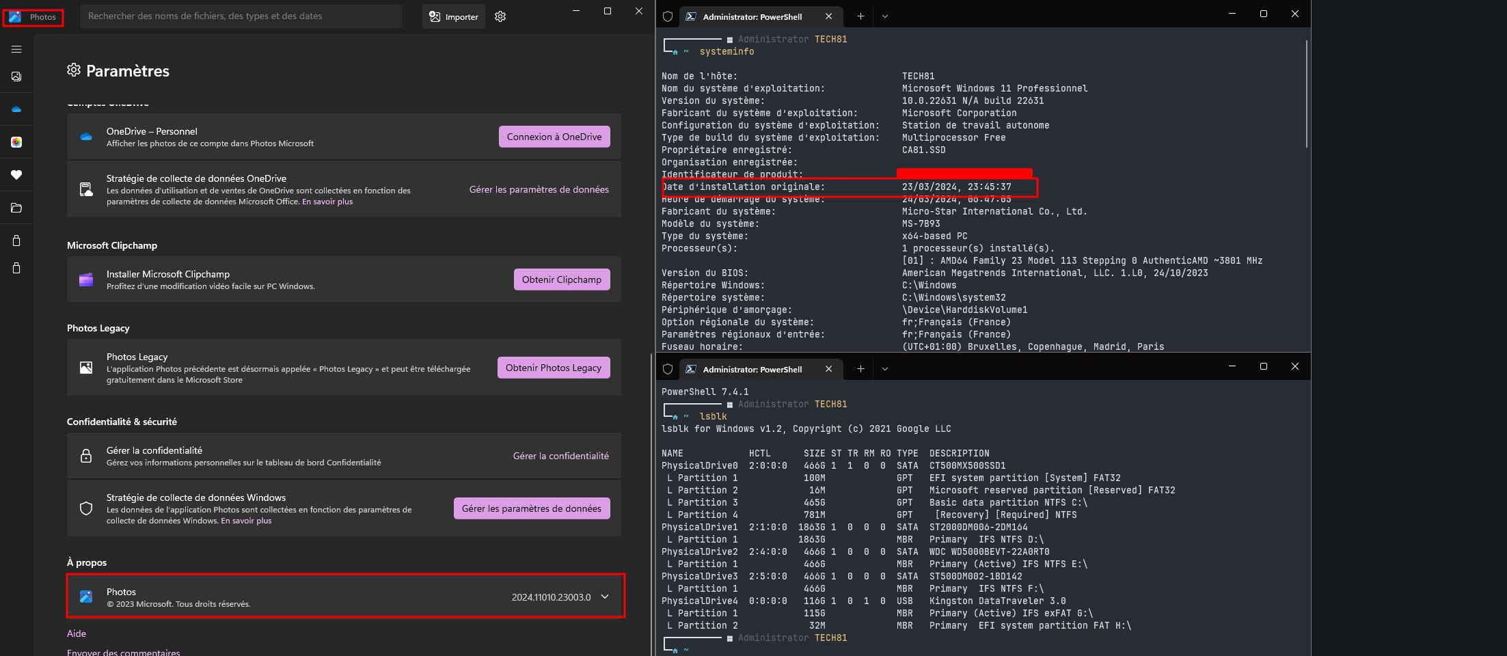Open the Aide link
Image resolution: width=1507 pixels, height=656 pixels.
(77, 633)
